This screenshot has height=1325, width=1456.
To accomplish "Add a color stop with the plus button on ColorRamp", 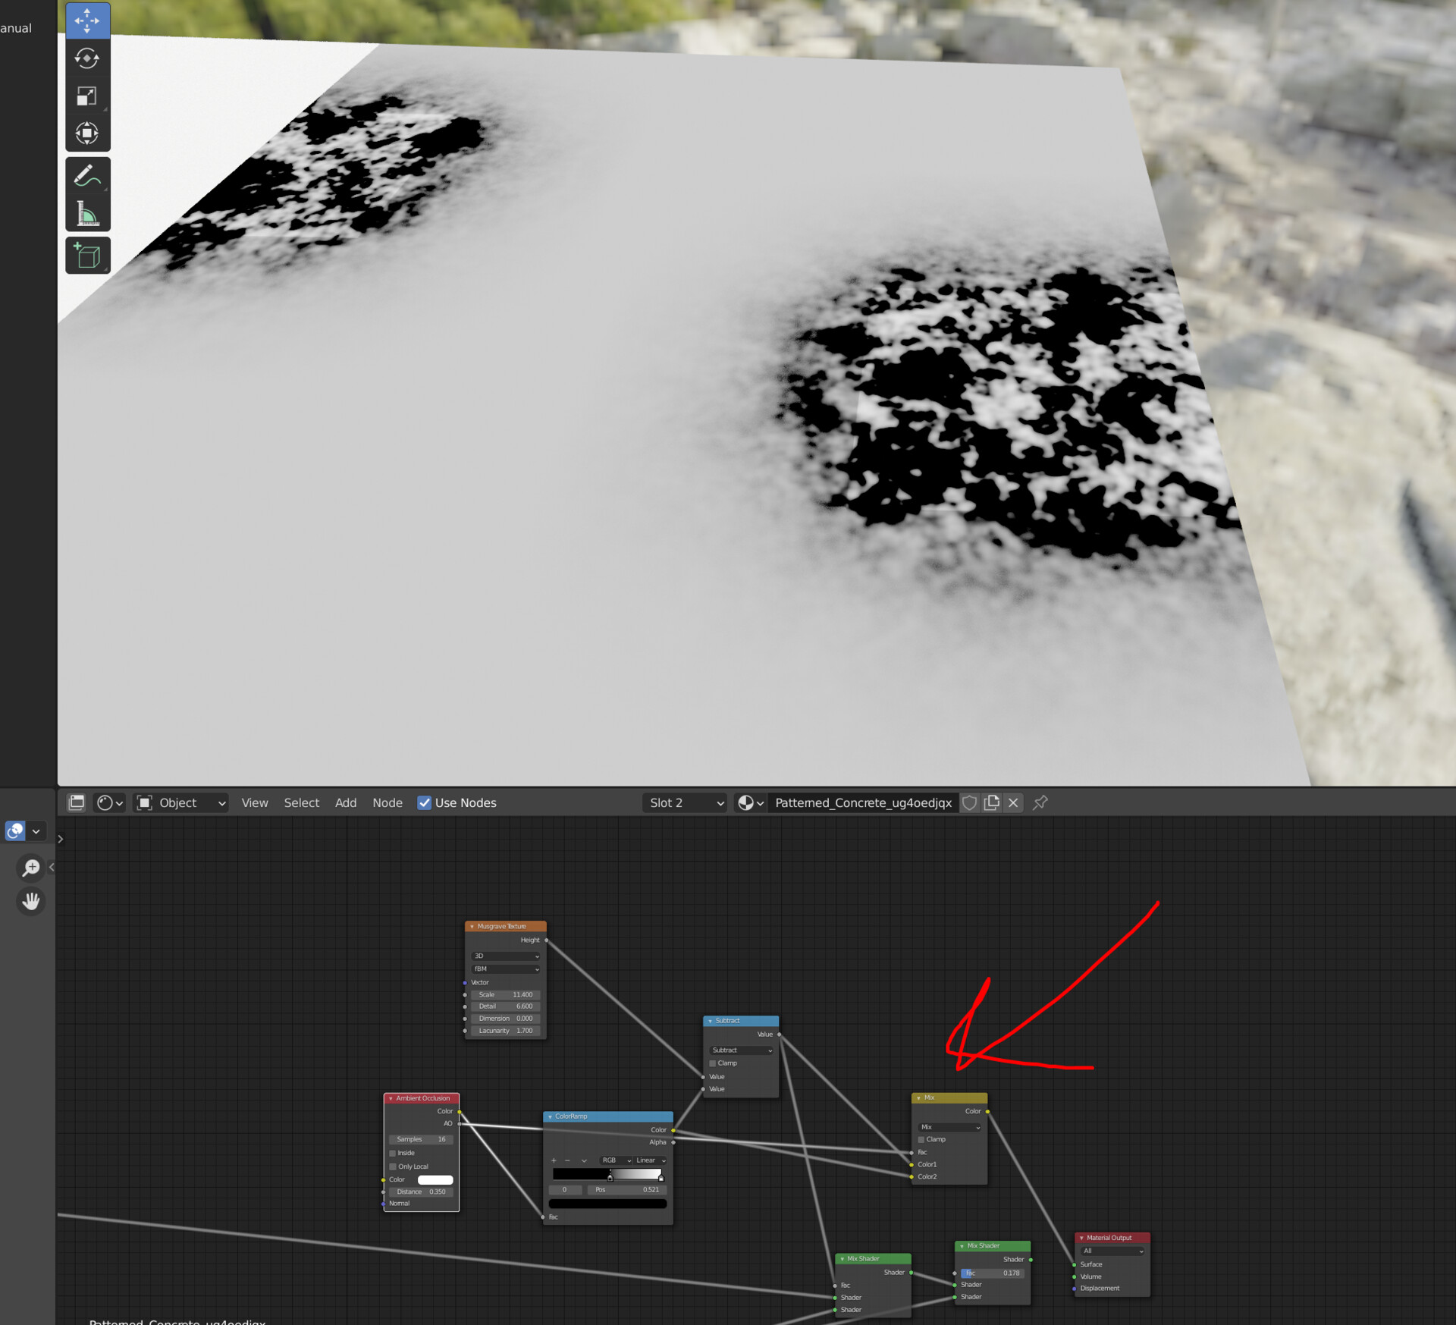I will point(554,1160).
